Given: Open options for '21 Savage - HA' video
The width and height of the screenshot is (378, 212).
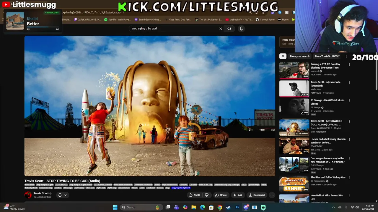Looking at the screenshot, I should tap(349, 101).
